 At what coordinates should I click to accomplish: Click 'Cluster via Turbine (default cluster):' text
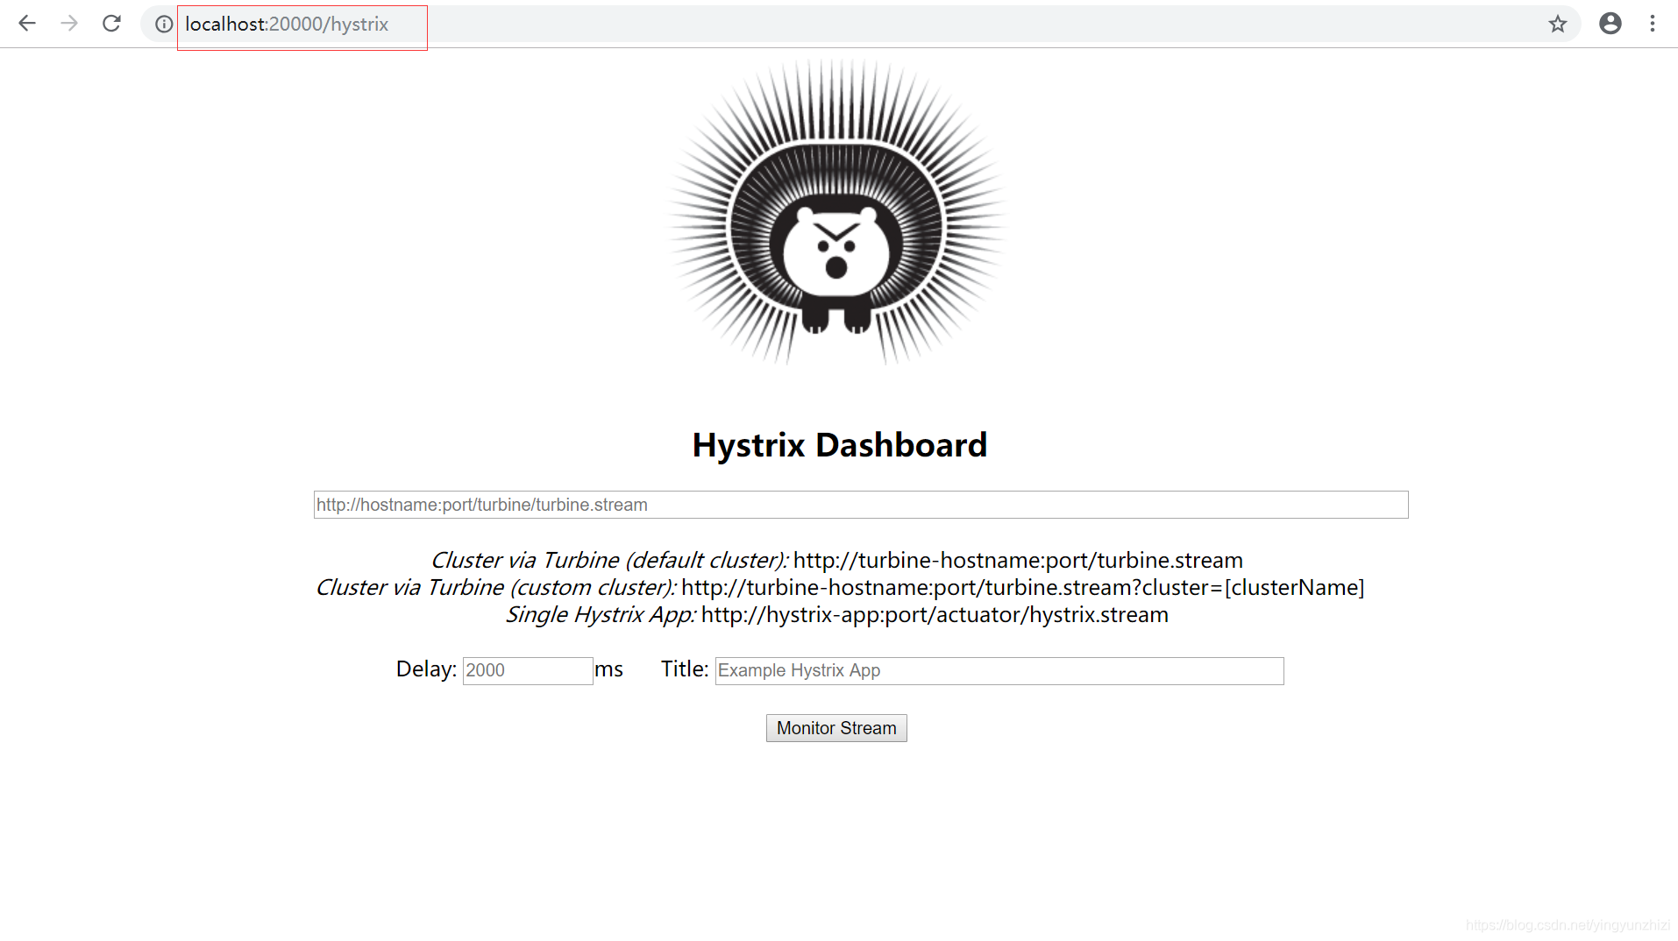tap(609, 560)
